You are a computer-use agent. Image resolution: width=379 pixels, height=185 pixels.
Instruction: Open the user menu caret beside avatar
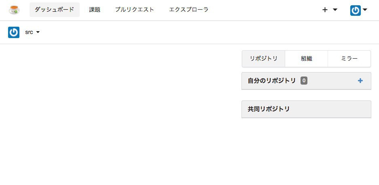click(365, 10)
